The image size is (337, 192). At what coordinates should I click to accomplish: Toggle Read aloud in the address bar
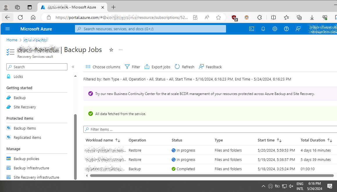coord(207,17)
